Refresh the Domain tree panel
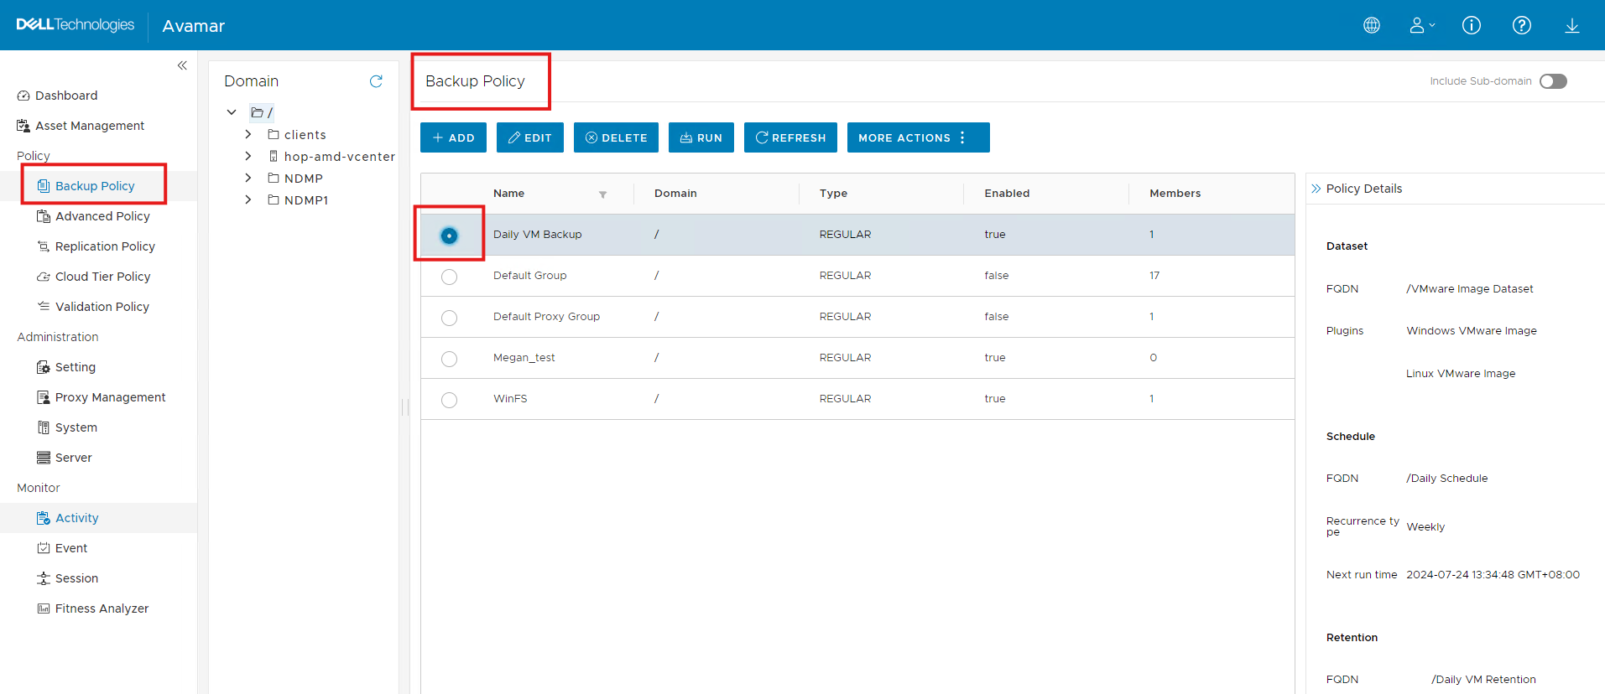Screen dimensions: 1605x694 [376, 81]
